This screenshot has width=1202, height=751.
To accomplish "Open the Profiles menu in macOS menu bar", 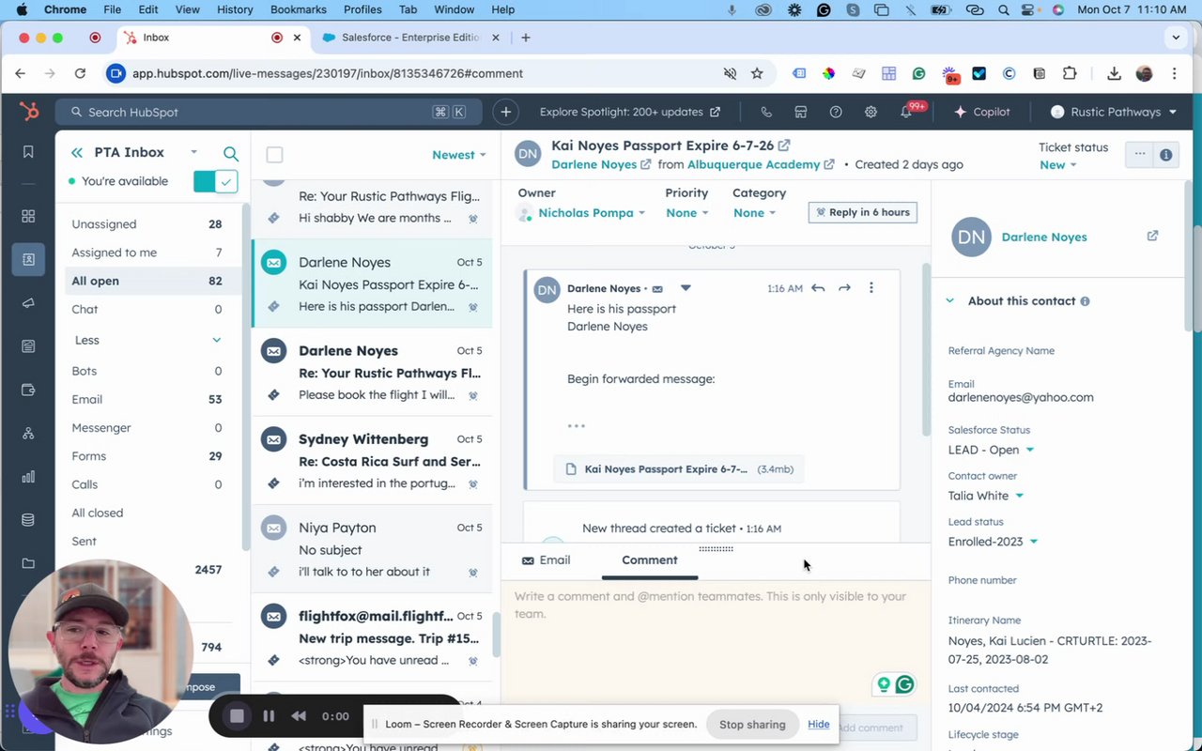I will [x=362, y=9].
